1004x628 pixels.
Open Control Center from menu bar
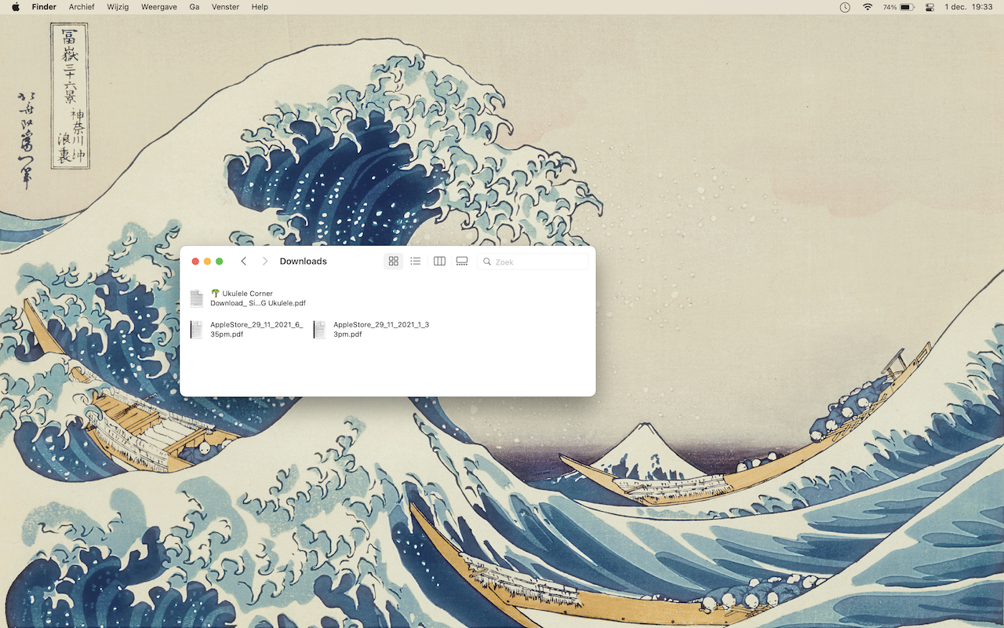click(930, 7)
